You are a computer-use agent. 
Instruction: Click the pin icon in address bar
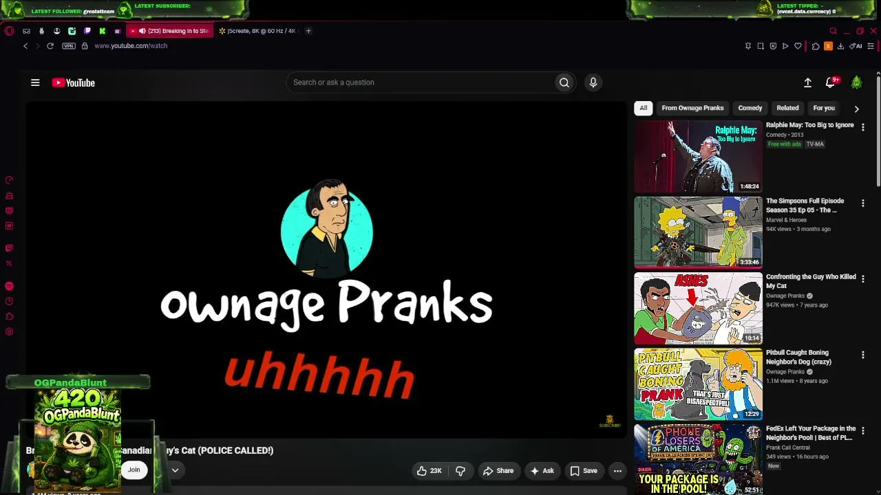coord(748,46)
